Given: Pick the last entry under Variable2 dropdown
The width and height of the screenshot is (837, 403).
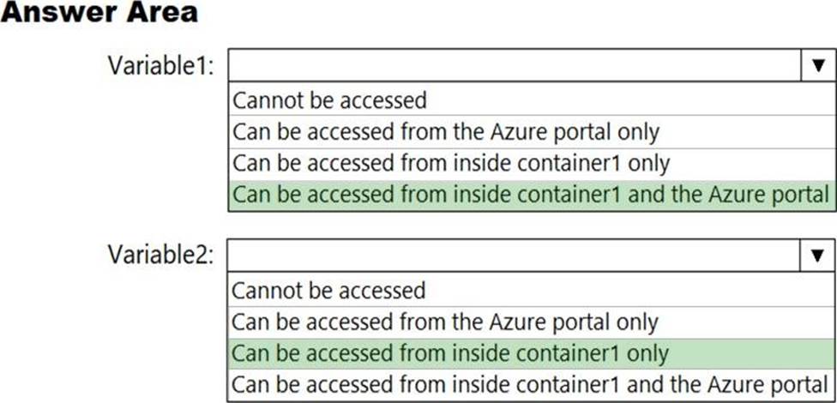Looking at the screenshot, I should pos(532,383).
